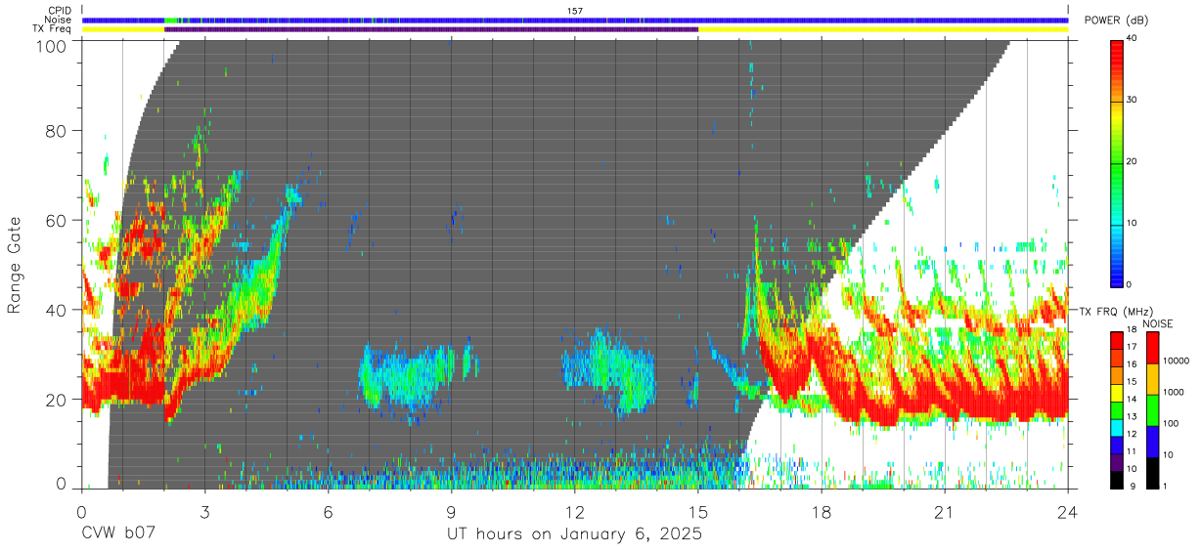Click the '60' tick on the Range Gate axis
This screenshot has height=554, width=1201.
coord(58,220)
